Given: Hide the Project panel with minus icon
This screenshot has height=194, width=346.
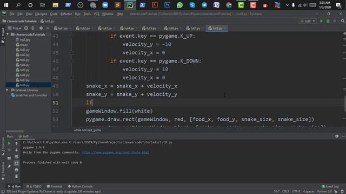Looking at the screenshot, I should click(x=48, y=28).
